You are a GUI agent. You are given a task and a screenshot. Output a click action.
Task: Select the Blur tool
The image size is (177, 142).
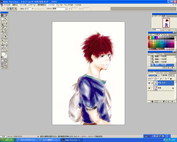pyautogui.click(x=2, y=37)
